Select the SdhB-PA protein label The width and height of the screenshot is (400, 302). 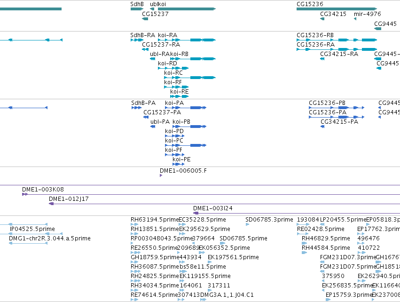[x=143, y=103]
